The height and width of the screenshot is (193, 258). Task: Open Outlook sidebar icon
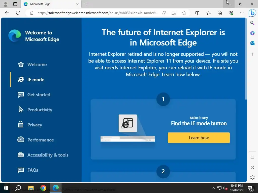coord(252,43)
